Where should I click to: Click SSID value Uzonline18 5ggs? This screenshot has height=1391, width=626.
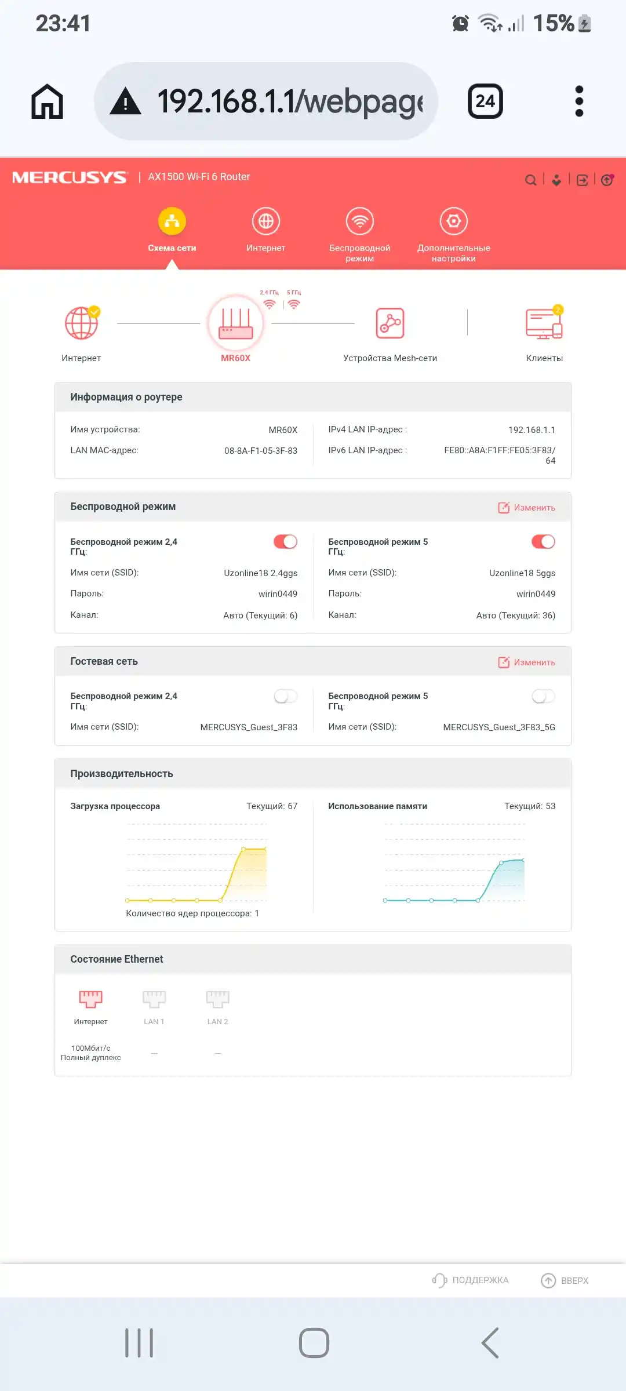point(522,573)
